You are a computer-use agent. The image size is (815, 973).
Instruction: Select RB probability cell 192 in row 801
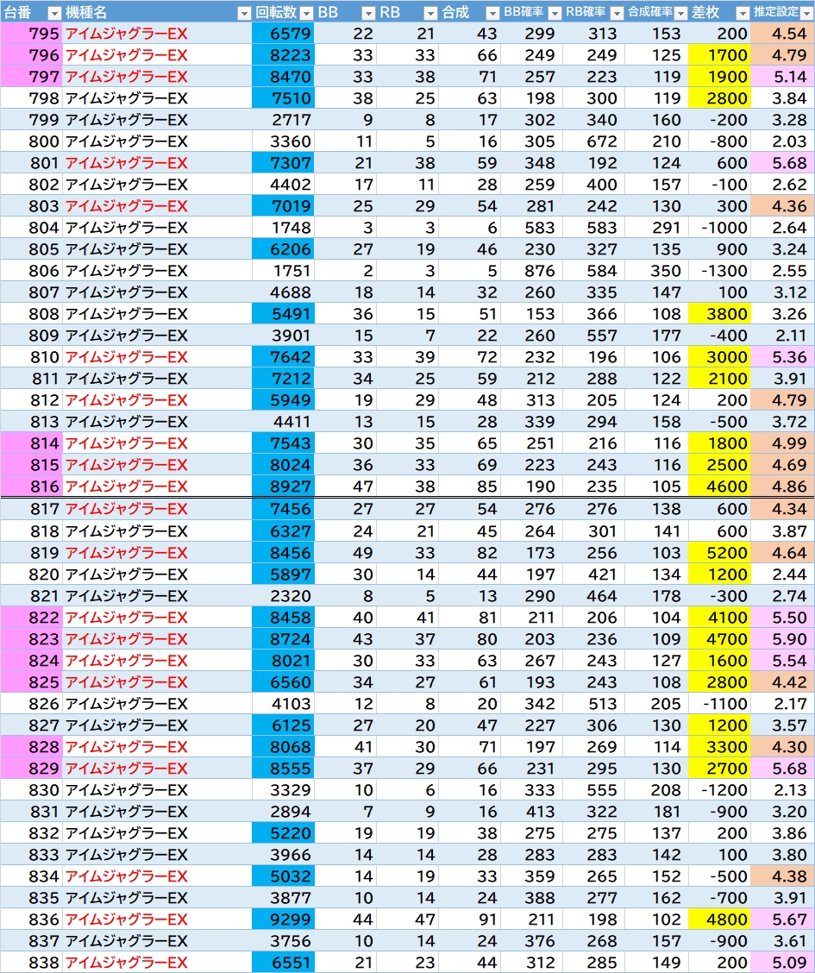tap(594, 163)
